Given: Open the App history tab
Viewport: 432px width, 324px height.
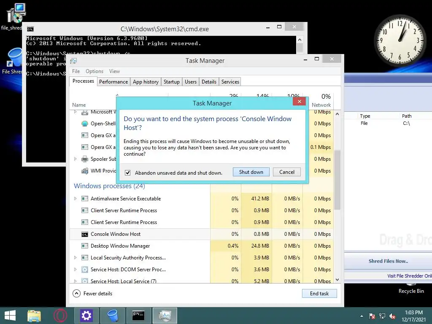Looking at the screenshot, I should tap(146, 82).
